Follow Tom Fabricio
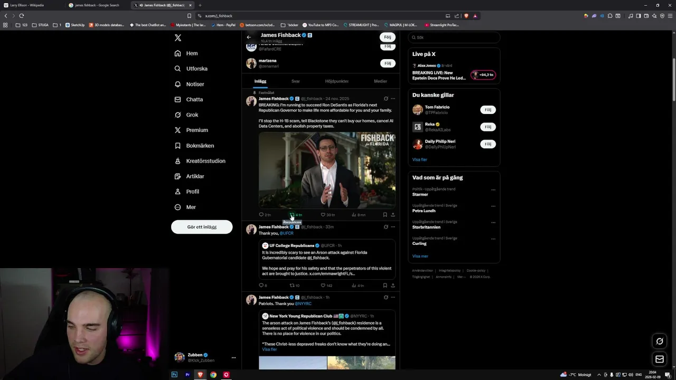Screen dimensions: 676x380 488,110
